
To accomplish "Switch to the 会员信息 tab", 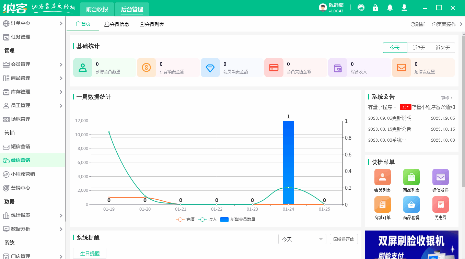I will click(117, 24).
